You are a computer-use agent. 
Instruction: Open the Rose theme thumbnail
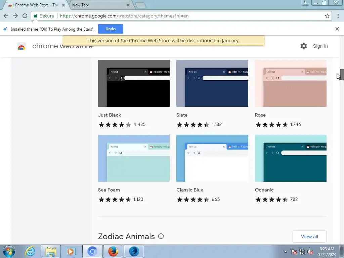coord(291,83)
